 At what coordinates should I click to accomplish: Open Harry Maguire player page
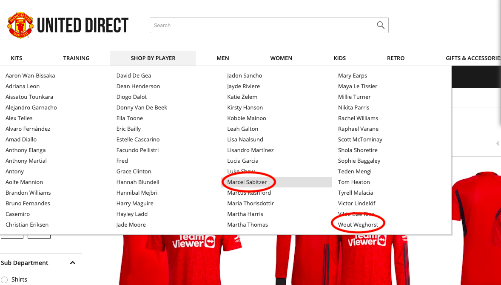[135, 203]
